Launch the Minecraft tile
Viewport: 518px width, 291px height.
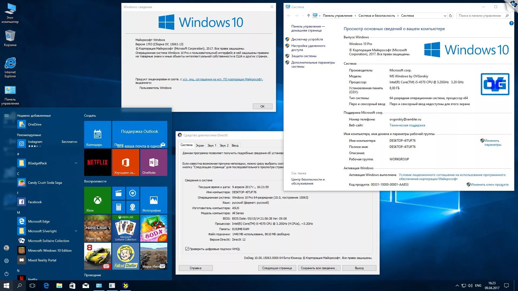[x=97, y=228]
